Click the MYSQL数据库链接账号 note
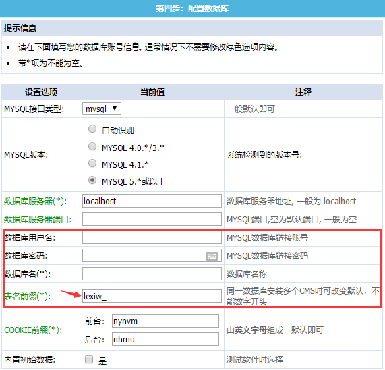Viewport: 385px width, 370px height. pyautogui.click(x=267, y=237)
